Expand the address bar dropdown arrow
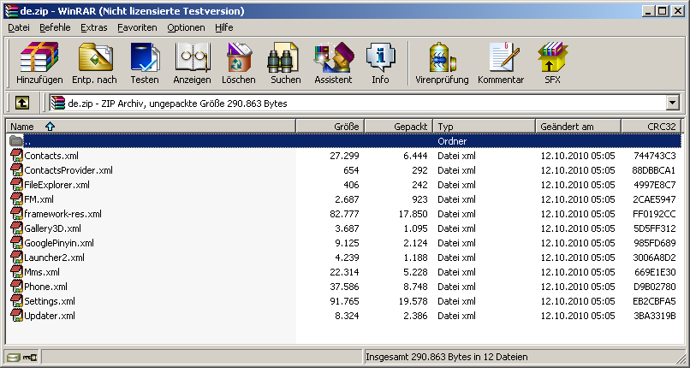The width and height of the screenshot is (690, 385). pos(672,103)
